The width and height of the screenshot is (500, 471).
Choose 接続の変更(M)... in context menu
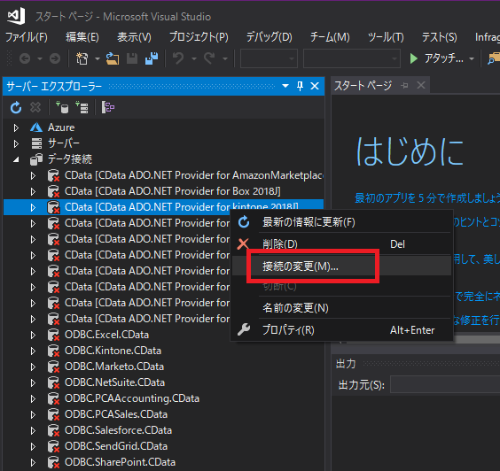pos(341,266)
